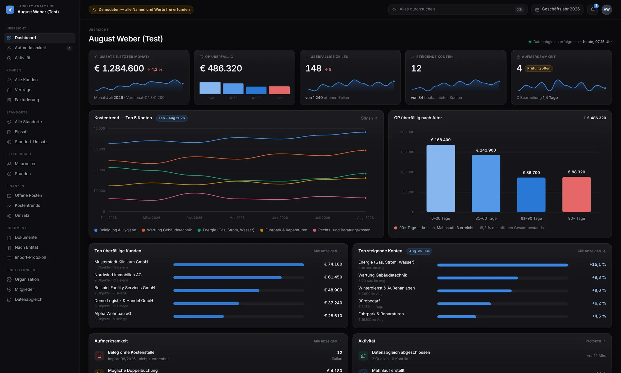Click the Aktivität clock icon in sidebar
Image resolution: width=621 pixels, height=373 pixels.
click(9, 58)
